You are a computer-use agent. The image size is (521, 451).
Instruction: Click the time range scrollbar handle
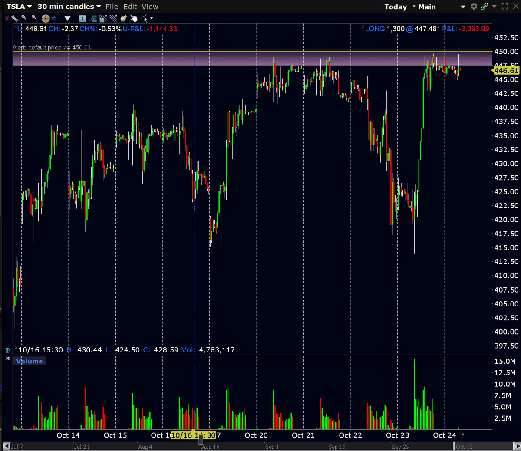tap(201, 440)
